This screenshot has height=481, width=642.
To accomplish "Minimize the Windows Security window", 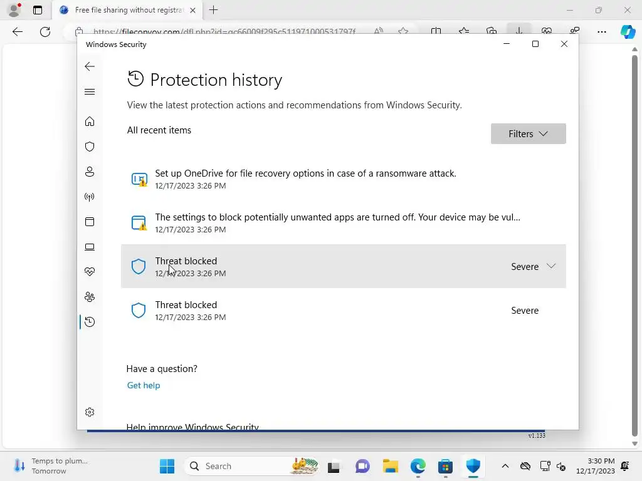I will click(507, 44).
